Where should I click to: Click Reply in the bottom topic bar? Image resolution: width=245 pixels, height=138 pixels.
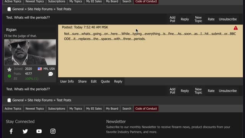185,91
